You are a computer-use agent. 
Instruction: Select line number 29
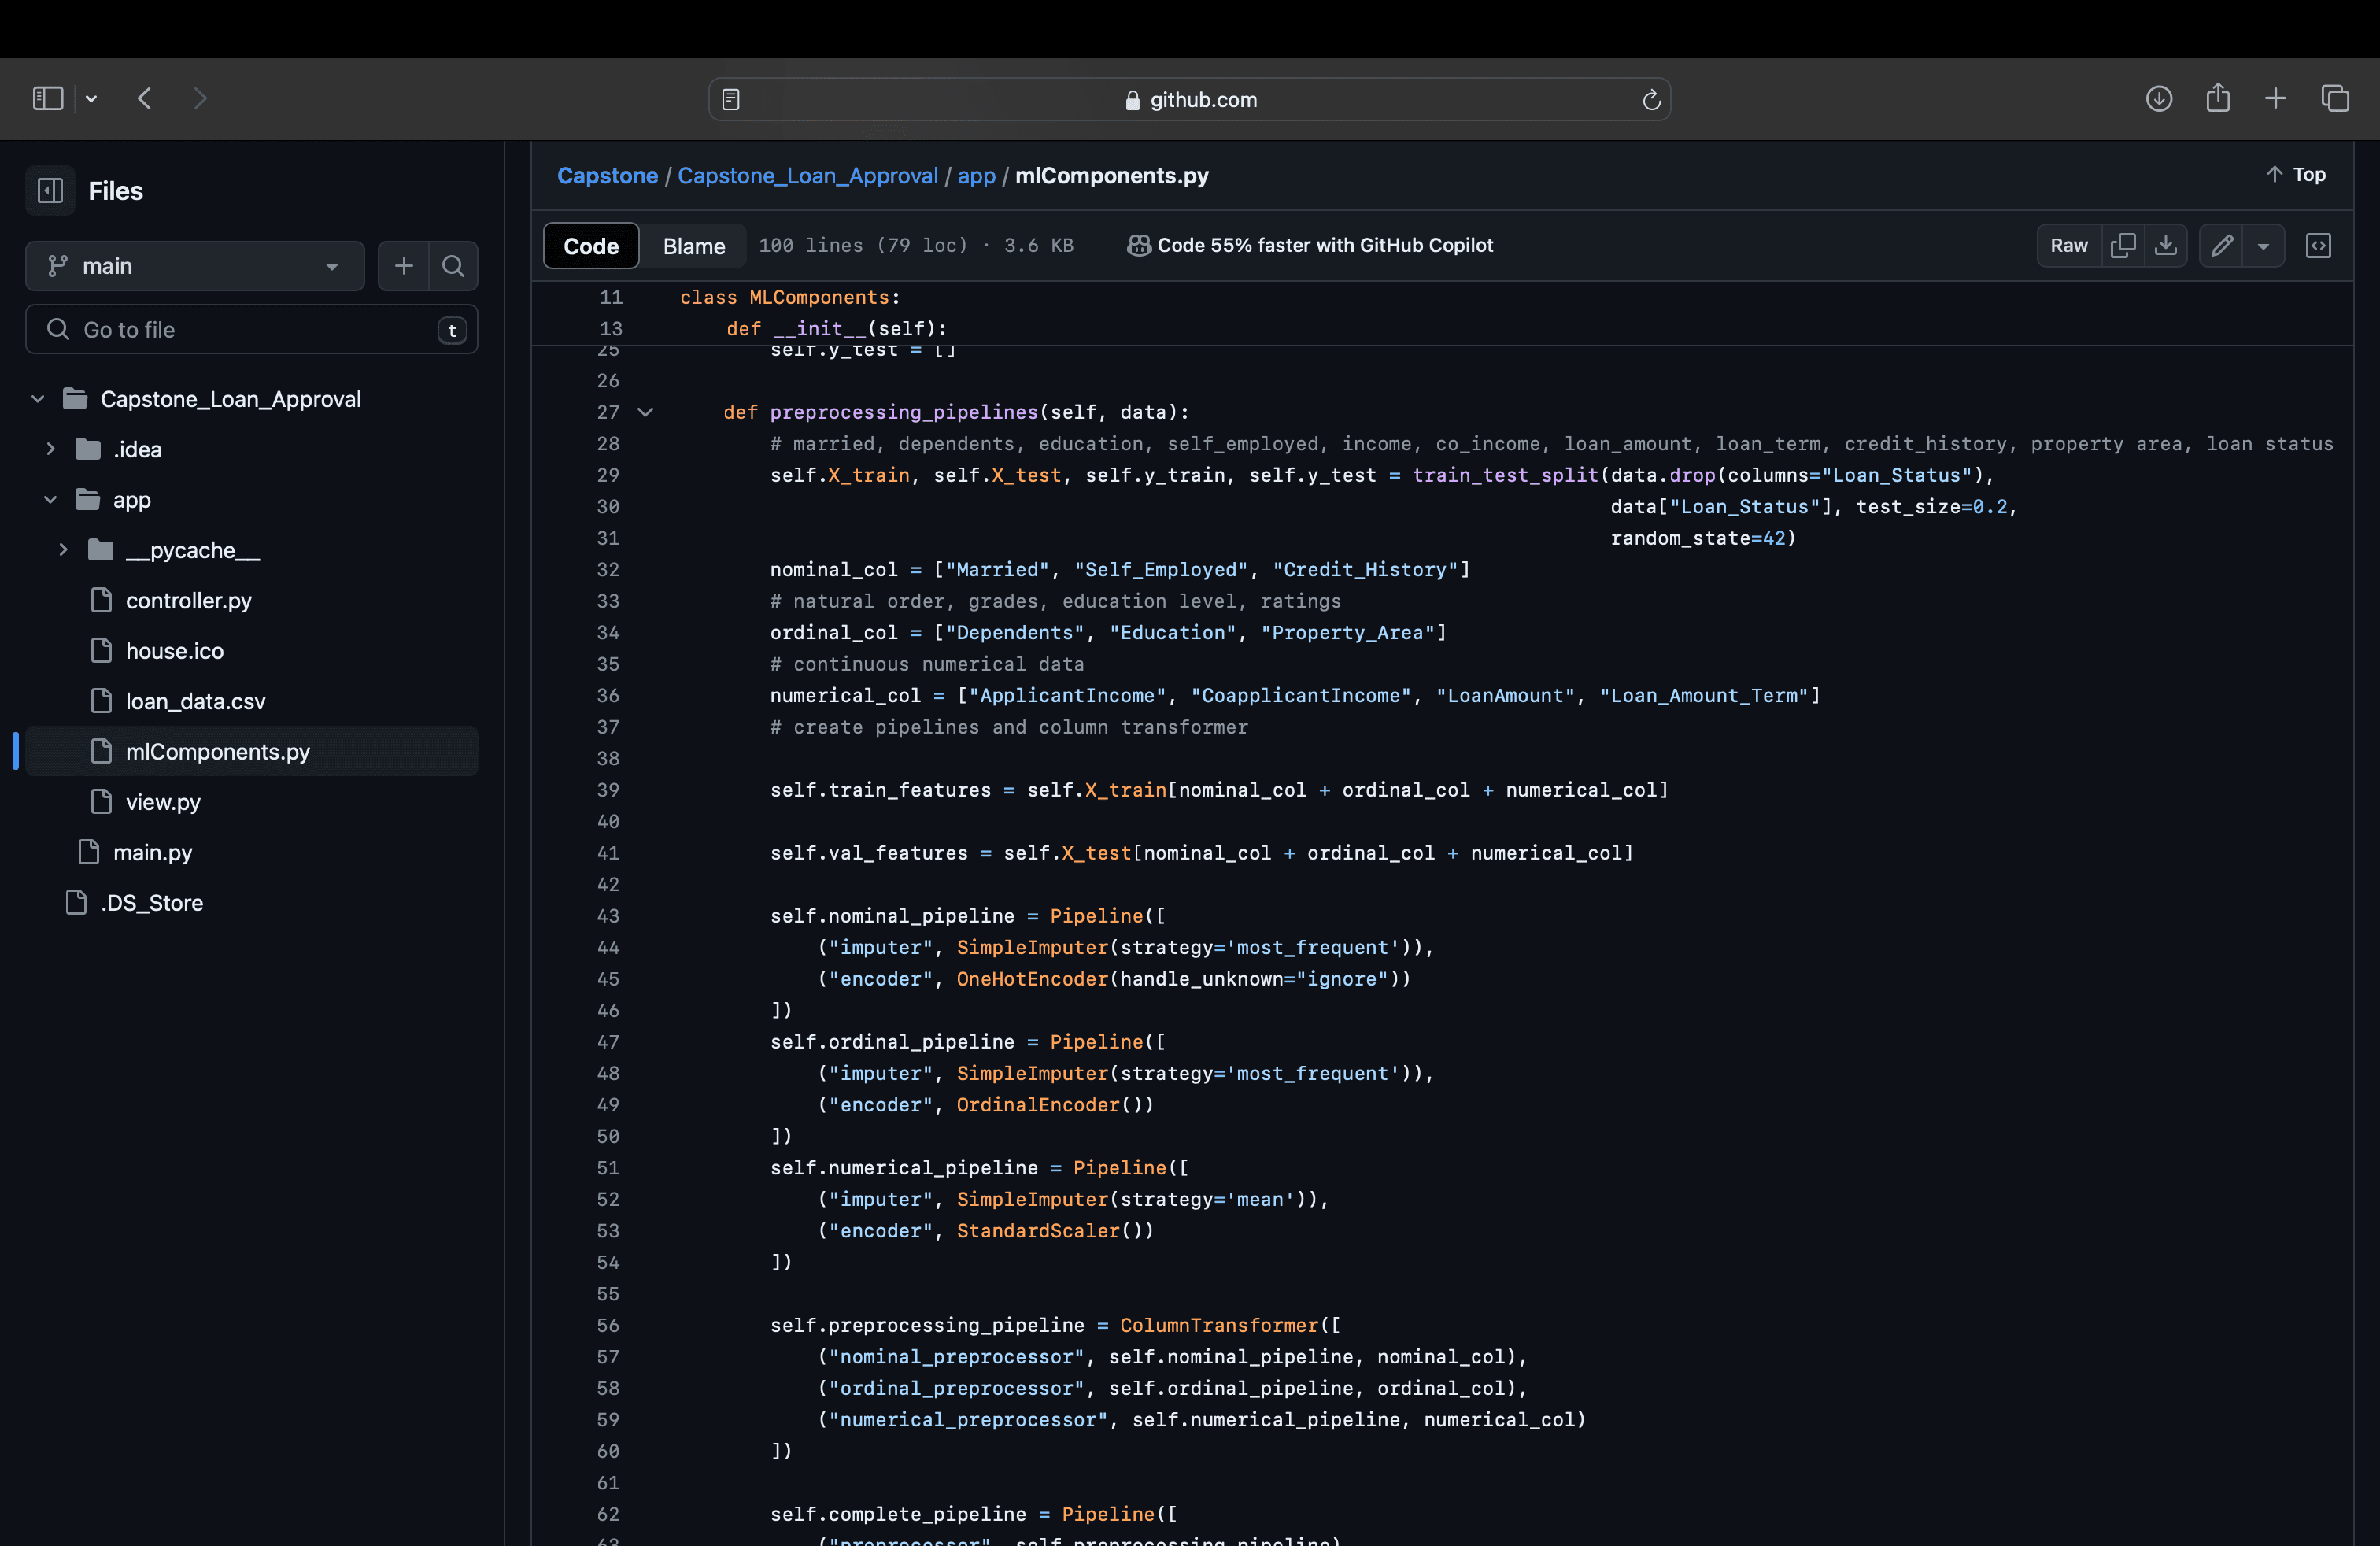608,475
